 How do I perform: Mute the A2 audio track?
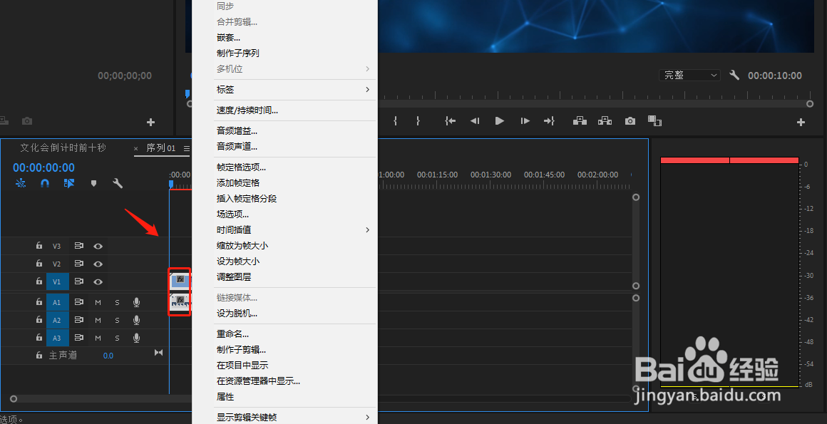coord(98,319)
